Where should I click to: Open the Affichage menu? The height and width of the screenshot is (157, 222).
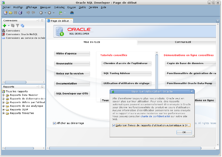point(32,8)
